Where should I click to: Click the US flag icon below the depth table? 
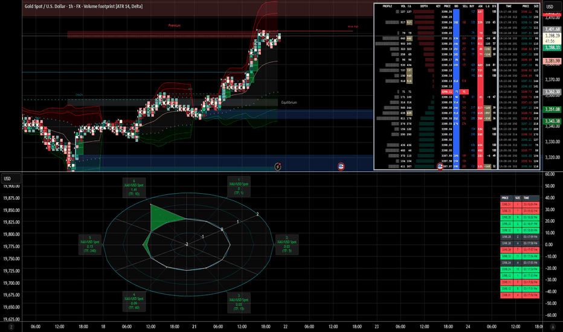click(x=440, y=166)
